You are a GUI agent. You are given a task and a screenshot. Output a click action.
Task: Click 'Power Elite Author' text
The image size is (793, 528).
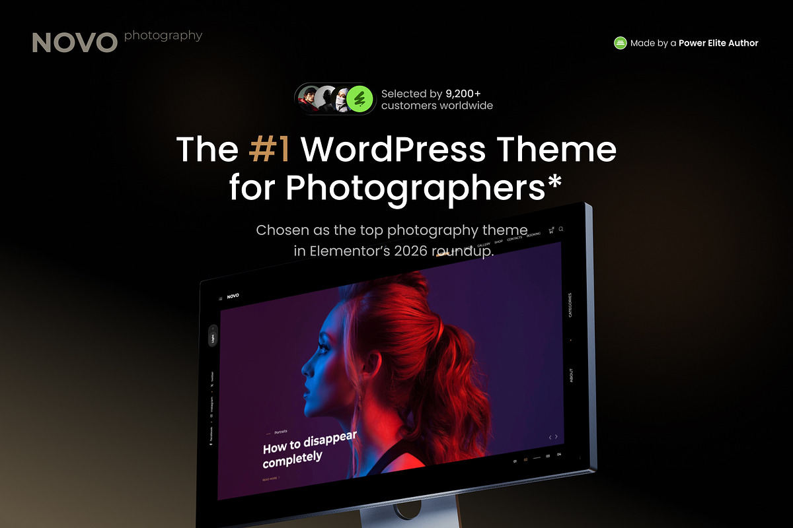click(x=718, y=43)
